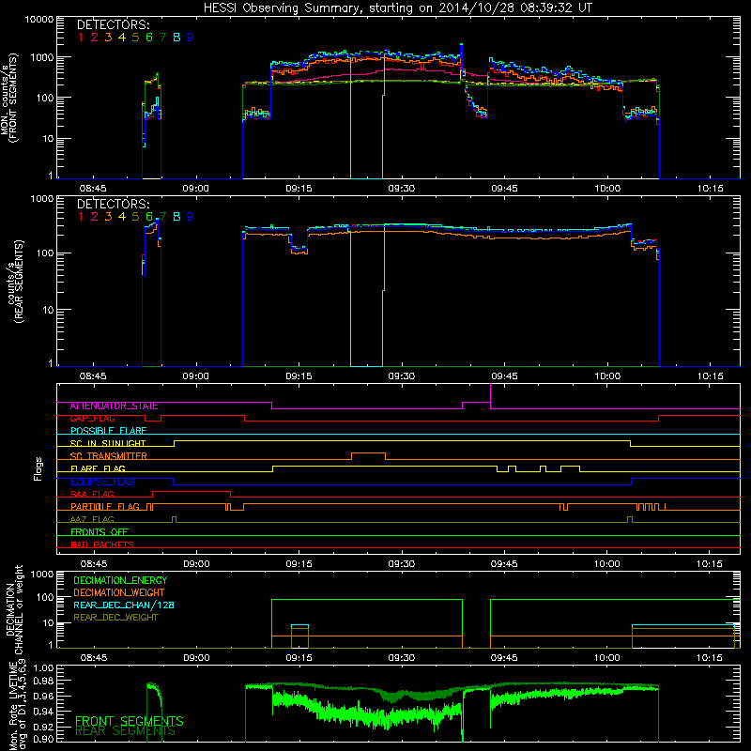Click the MON. counts/s (FRONT SEGMENTS) axis title
751x751 pixels.
click(9, 99)
